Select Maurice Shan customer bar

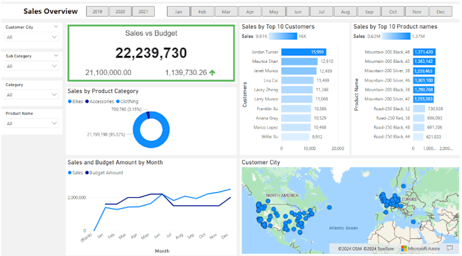(299, 61)
